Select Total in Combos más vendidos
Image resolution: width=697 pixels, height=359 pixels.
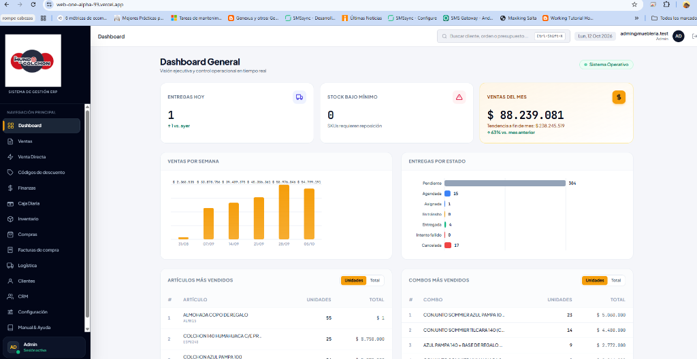pos(615,280)
